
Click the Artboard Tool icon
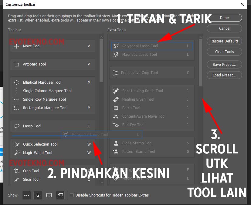pyautogui.click(x=17, y=64)
